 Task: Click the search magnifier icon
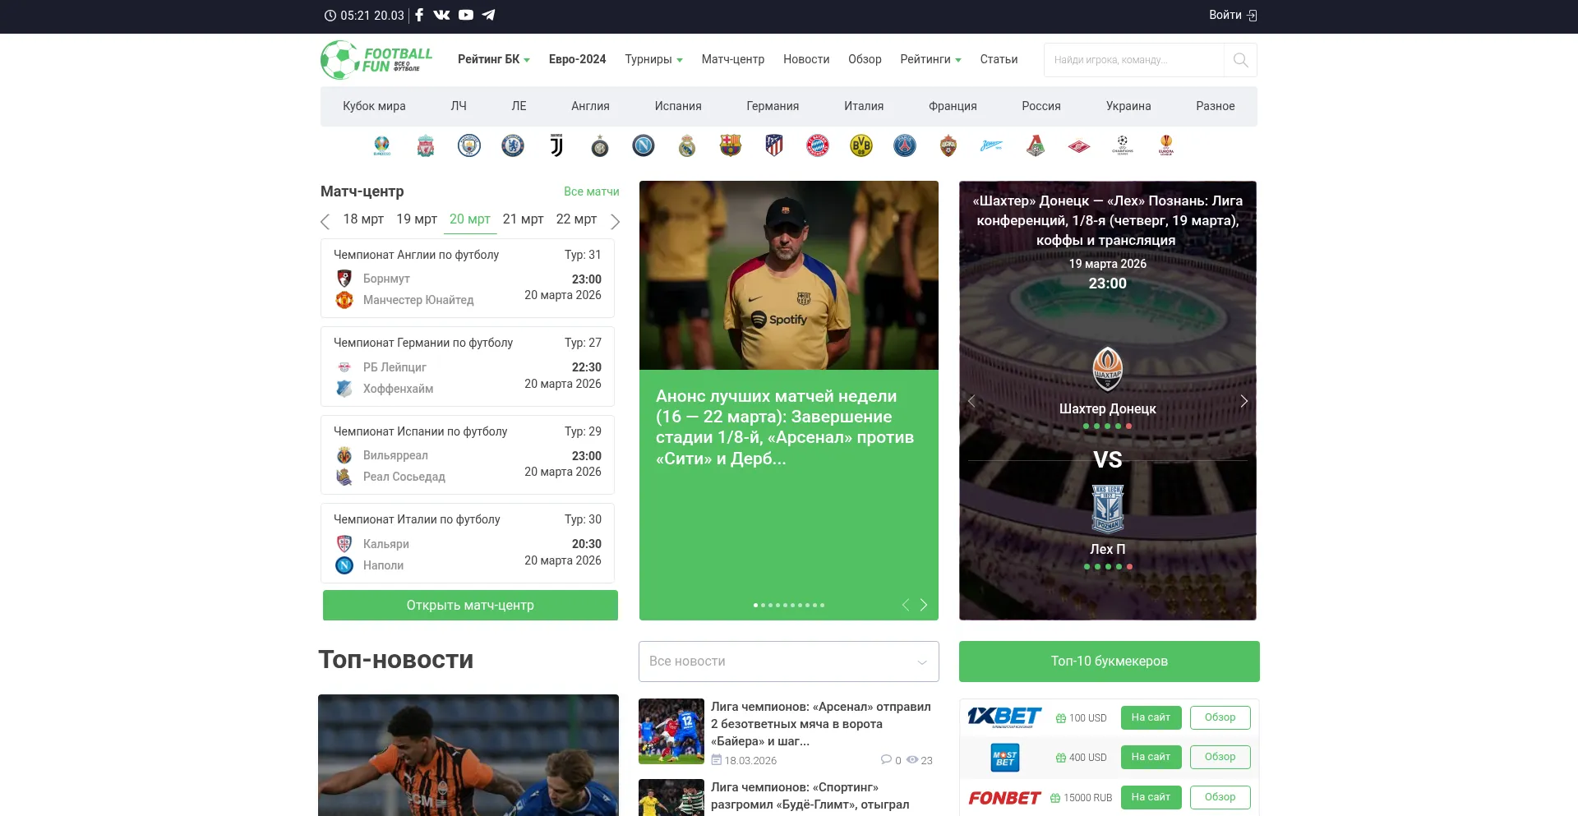pyautogui.click(x=1240, y=60)
